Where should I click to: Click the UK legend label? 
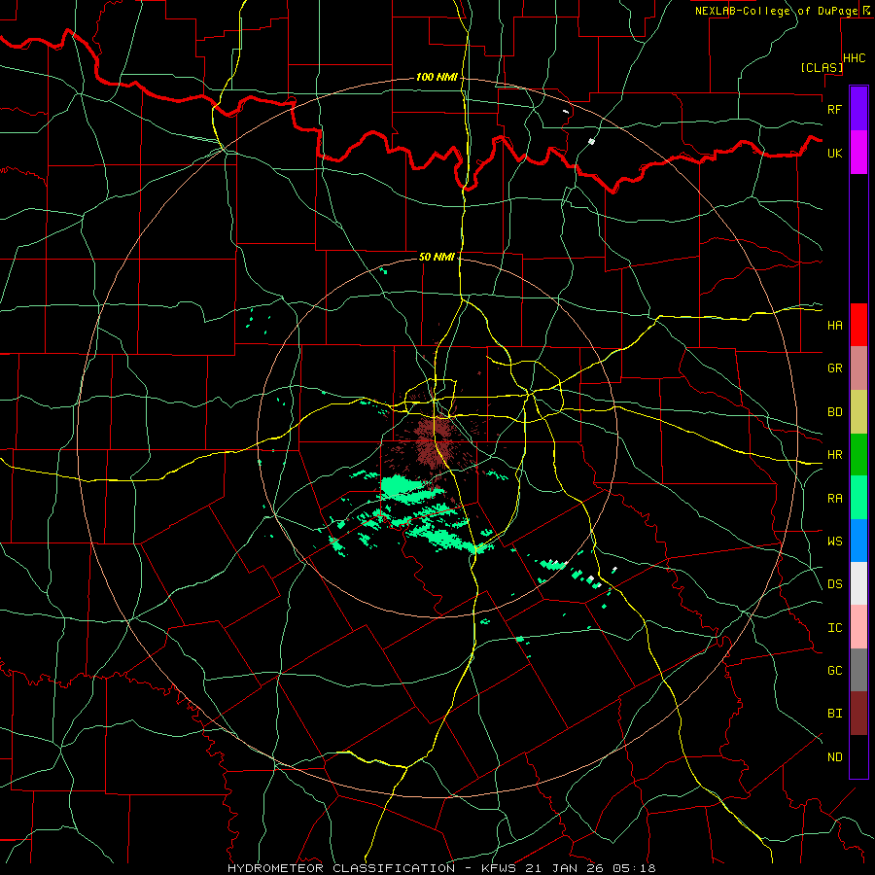(835, 153)
